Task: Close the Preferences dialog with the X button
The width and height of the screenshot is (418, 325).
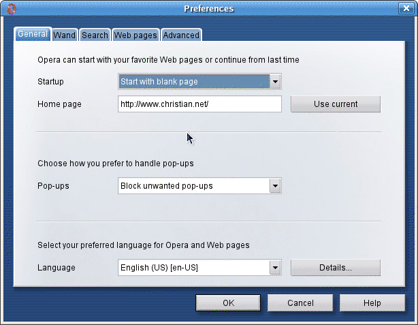Action: [406, 9]
